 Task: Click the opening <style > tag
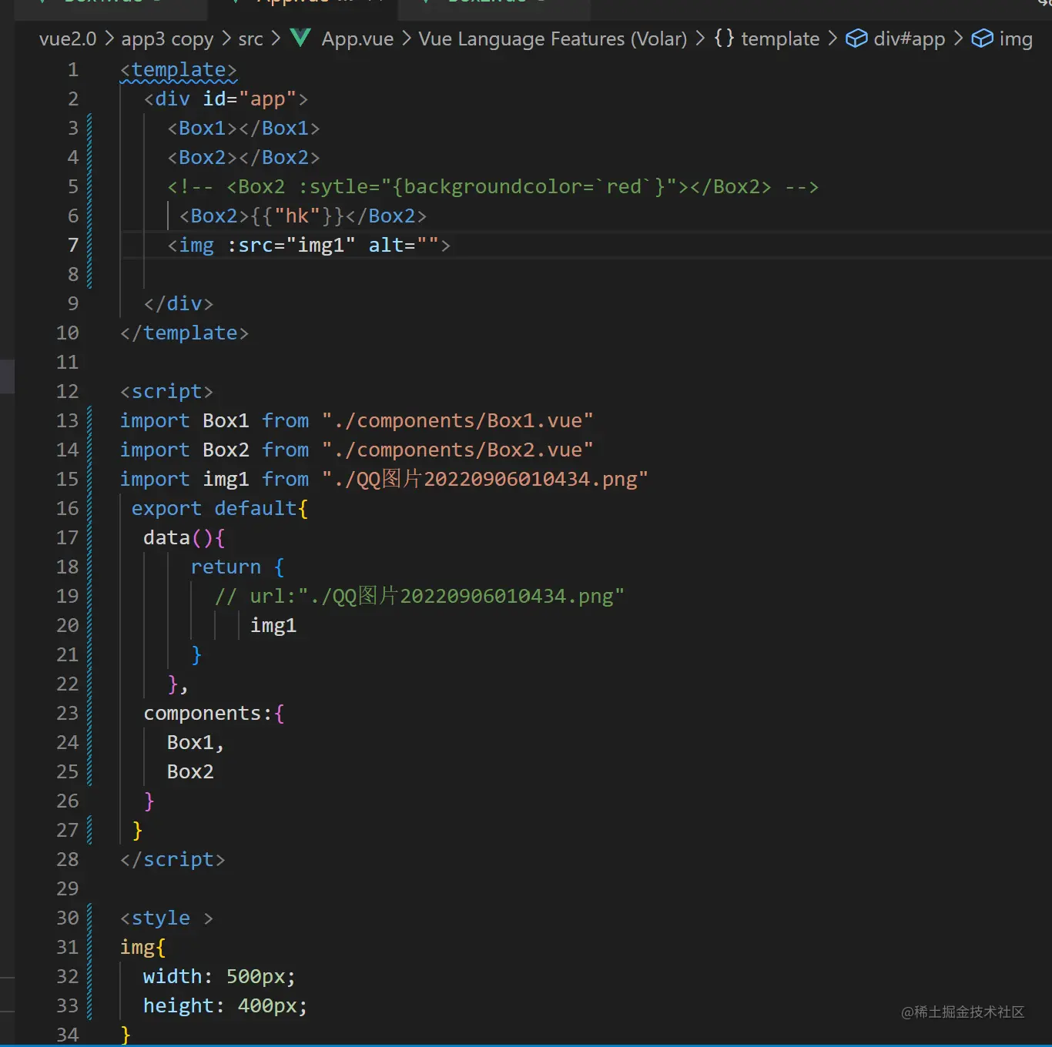pyautogui.click(x=166, y=918)
